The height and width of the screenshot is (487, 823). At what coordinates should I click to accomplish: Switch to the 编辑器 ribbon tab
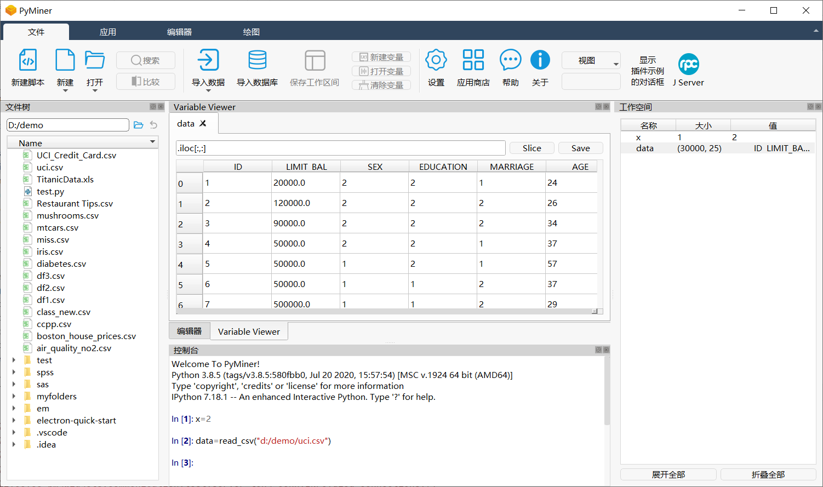point(180,32)
